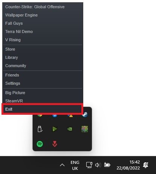Click the colorful grid tray icon
This screenshot has height=174, width=156.
point(85,129)
